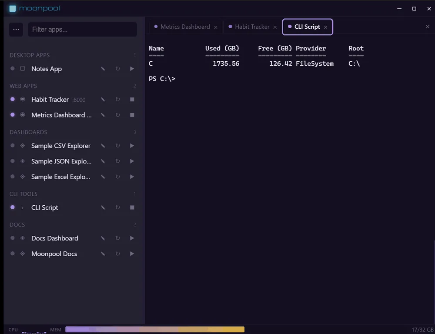
Task: Close the CLI Script tab
Action: click(x=326, y=27)
